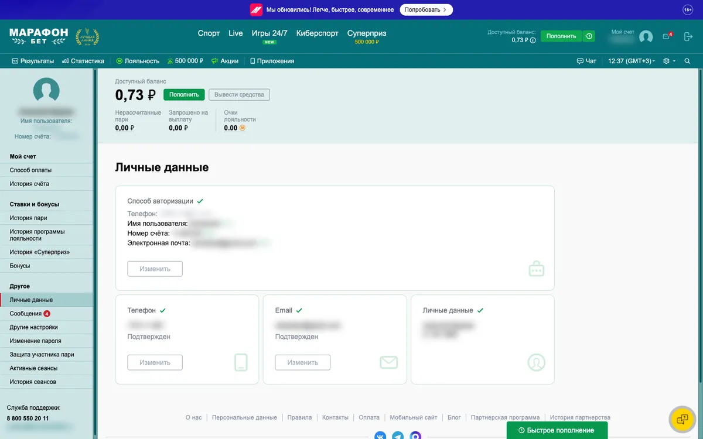The height and width of the screenshot is (439, 703).
Task: Open the time zone dropdown 12:37 (GMT+3)
Action: tap(632, 61)
